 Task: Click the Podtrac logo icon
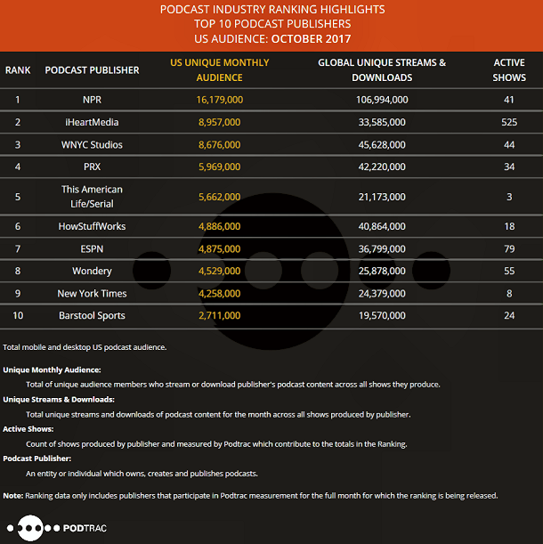(x=33, y=528)
